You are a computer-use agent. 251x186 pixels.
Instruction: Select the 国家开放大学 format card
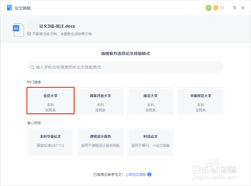(100, 101)
